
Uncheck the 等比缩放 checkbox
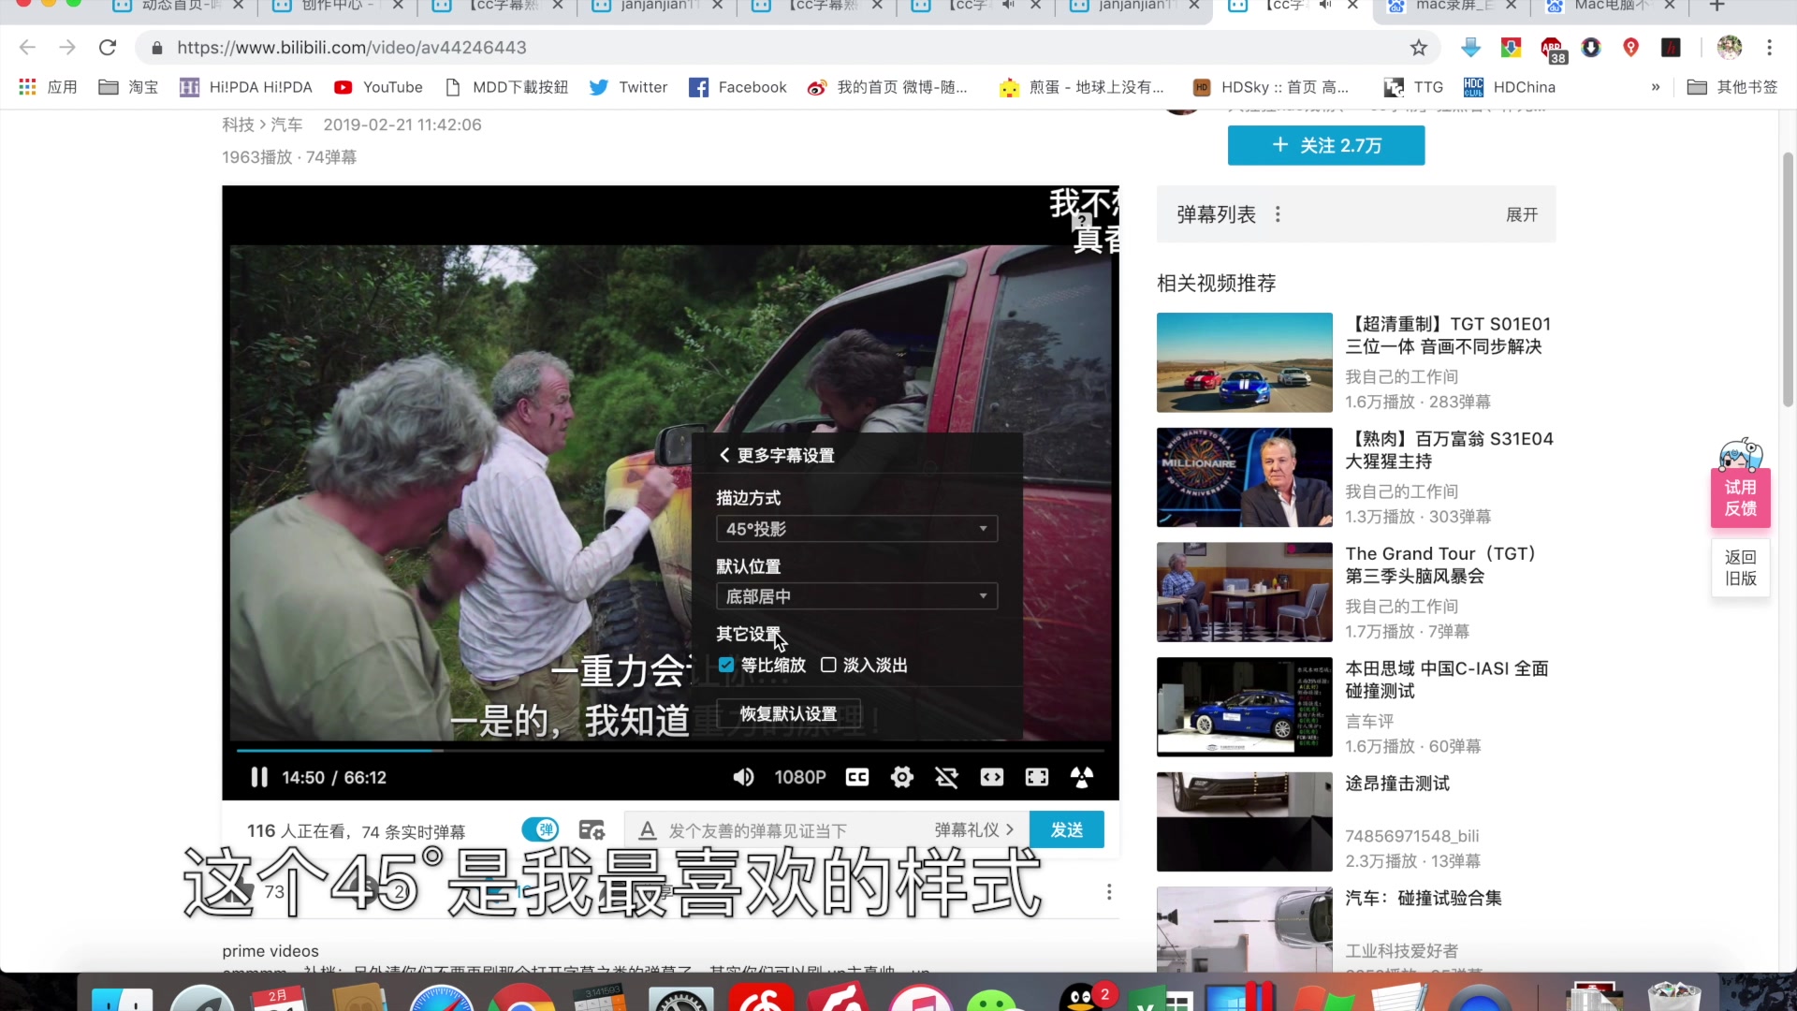[x=726, y=665]
